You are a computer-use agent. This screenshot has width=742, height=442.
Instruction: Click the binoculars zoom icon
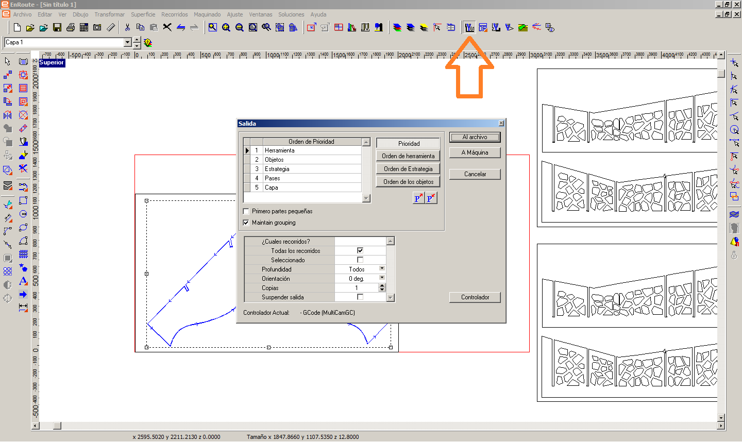click(266, 27)
